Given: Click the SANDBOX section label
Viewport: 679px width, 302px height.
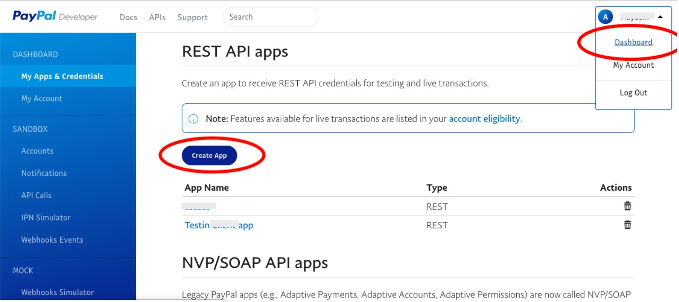Looking at the screenshot, I should 30,129.
